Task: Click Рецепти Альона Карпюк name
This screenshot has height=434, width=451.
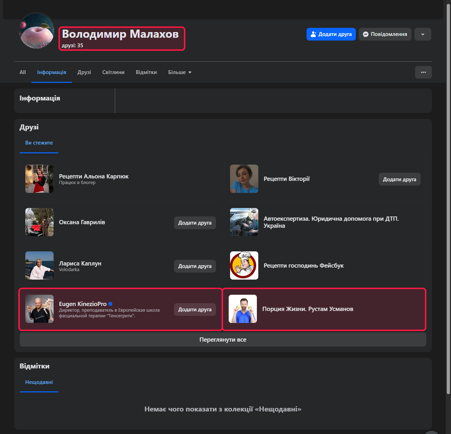Action: coord(94,176)
